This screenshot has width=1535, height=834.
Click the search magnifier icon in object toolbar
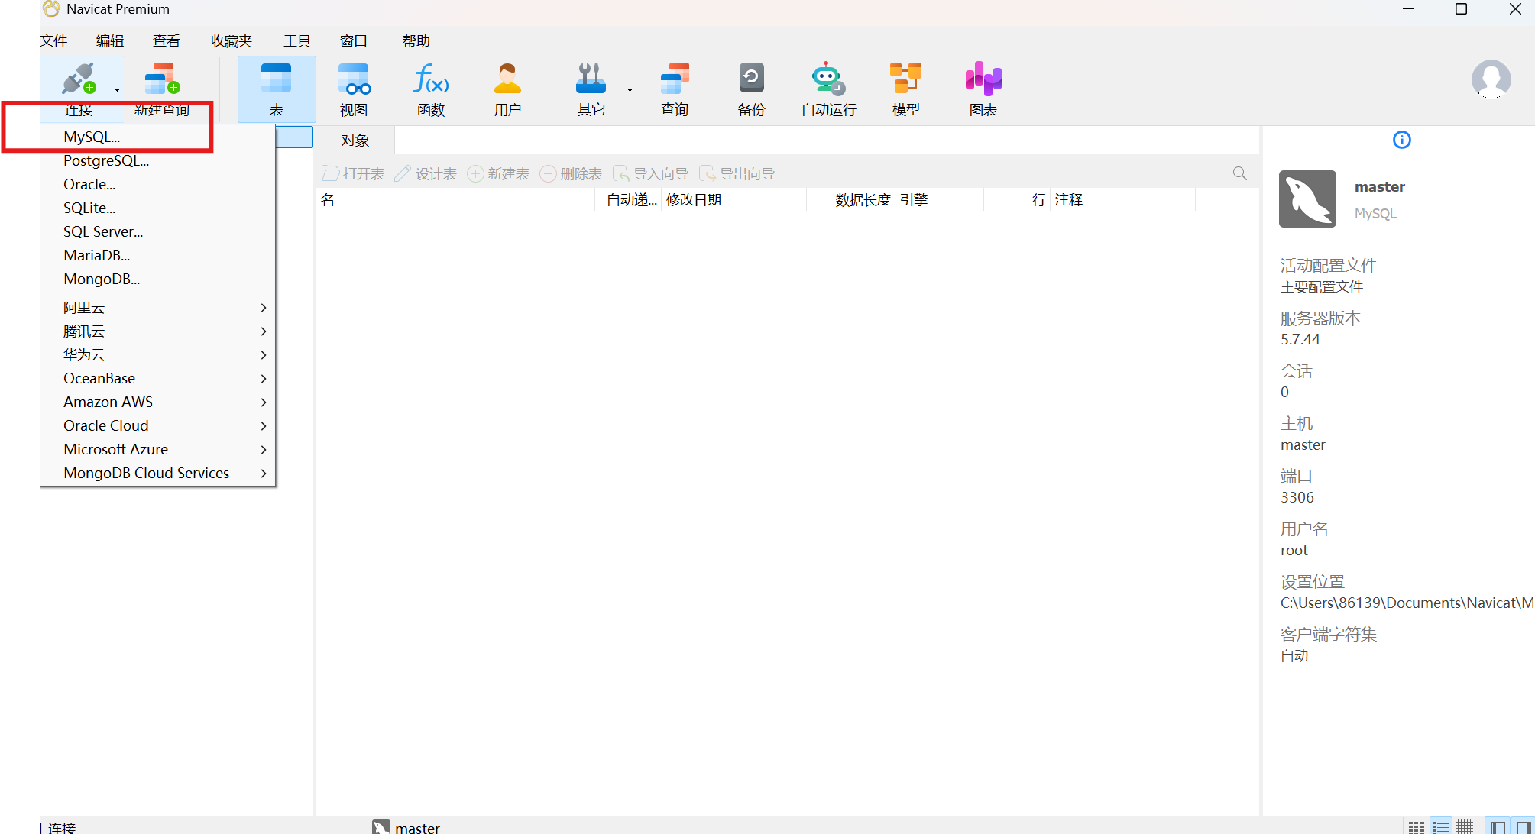click(1239, 173)
